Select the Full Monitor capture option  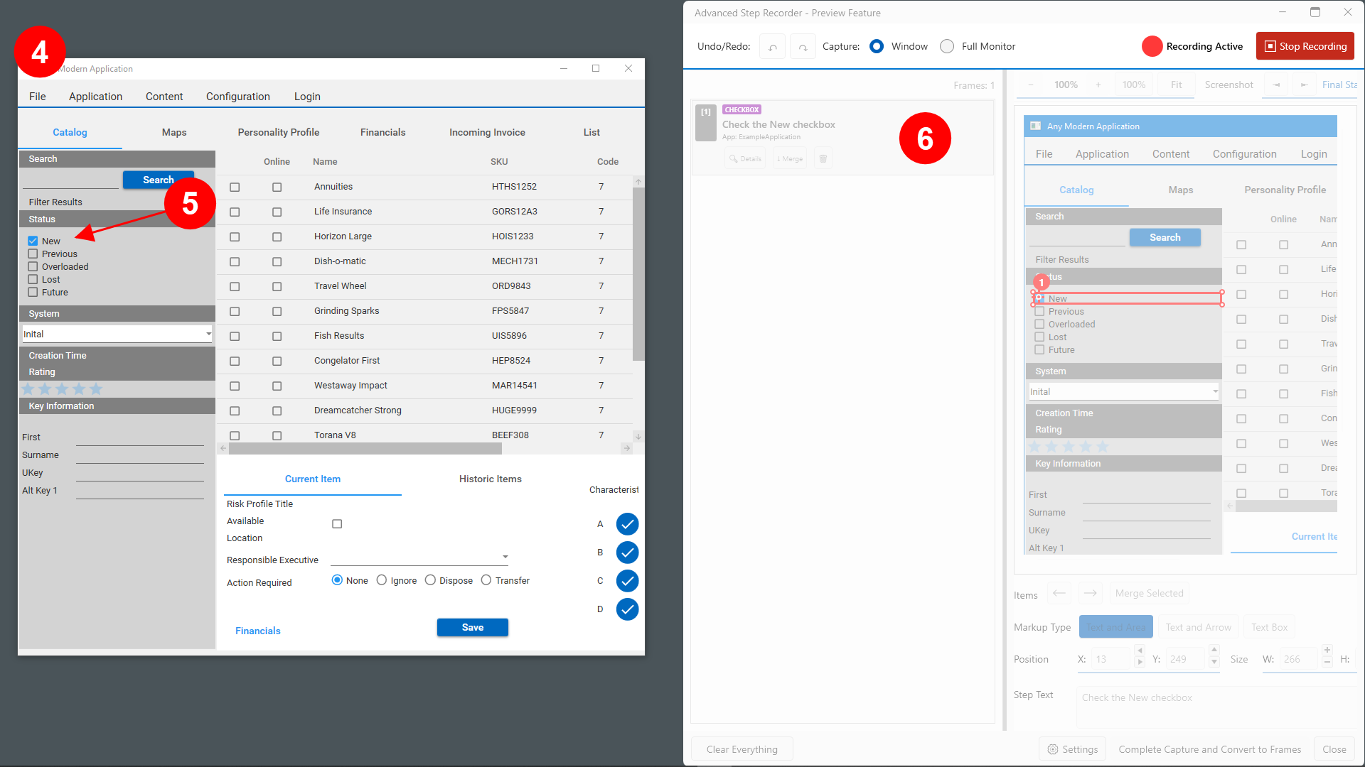pyautogui.click(x=947, y=46)
